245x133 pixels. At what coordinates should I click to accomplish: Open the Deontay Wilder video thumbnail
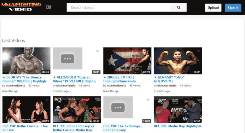point(26,61)
